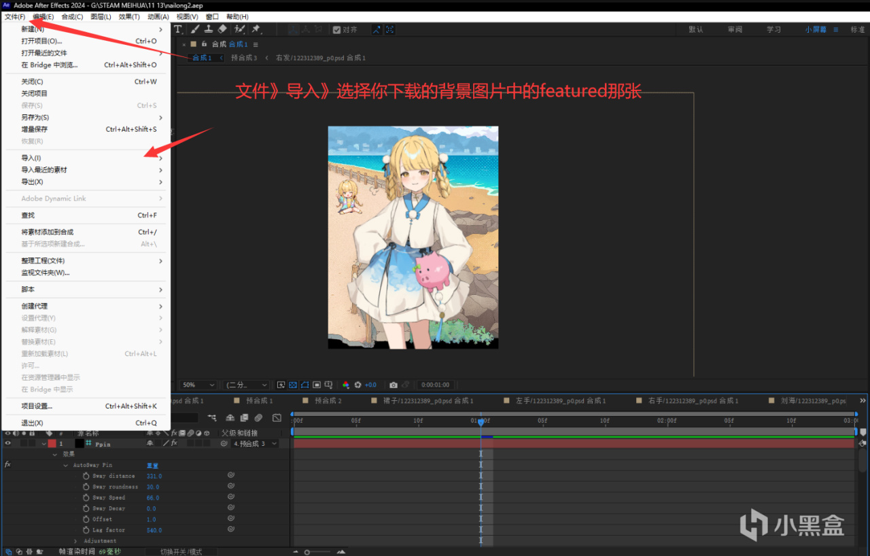Click the fast previews icon in viewer

tap(281, 385)
